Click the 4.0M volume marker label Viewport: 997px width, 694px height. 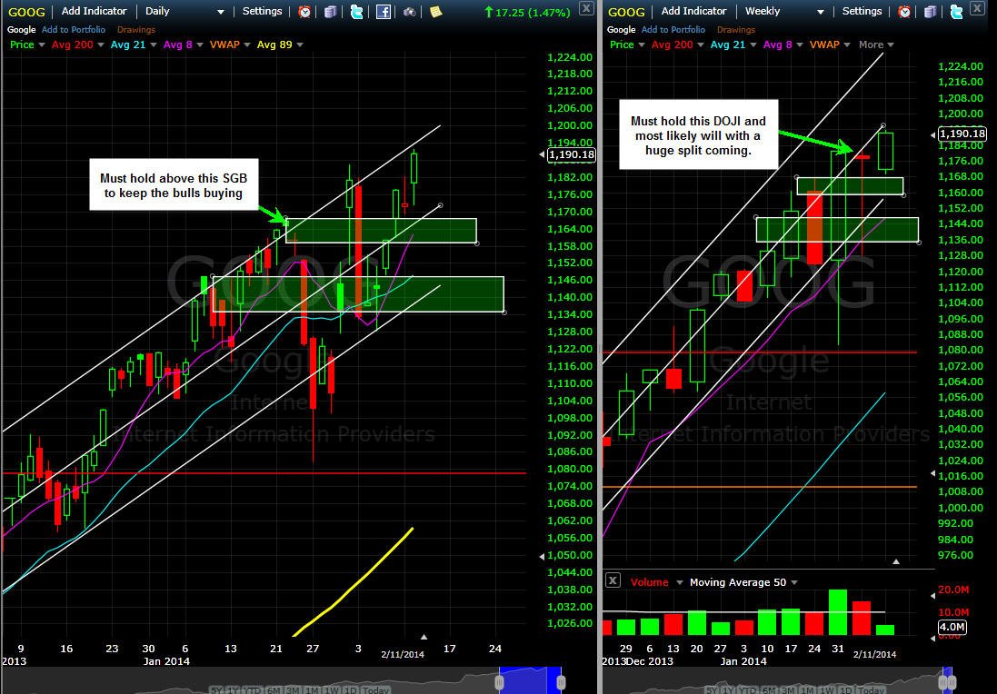coord(952,628)
